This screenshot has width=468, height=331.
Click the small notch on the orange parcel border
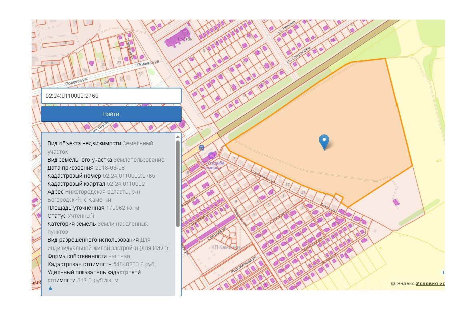coord(339,197)
